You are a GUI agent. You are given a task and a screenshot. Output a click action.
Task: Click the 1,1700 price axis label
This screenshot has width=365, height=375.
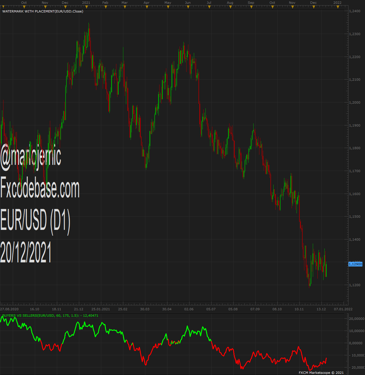coord(355,171)
